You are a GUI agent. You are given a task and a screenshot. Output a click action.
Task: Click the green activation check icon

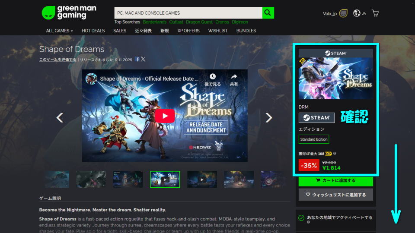coord(301,217)
